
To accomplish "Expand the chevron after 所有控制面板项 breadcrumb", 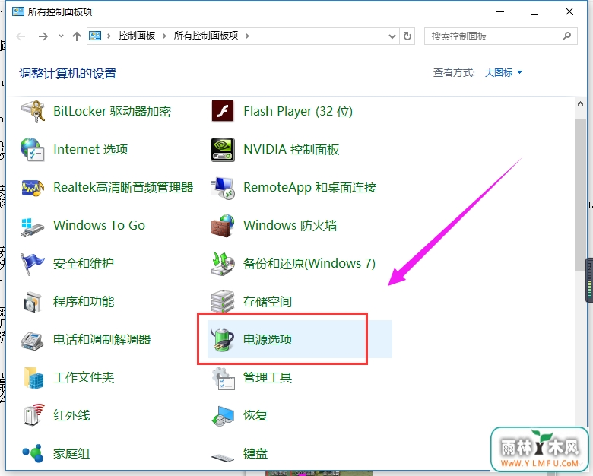I will click(x=247, y=36).
